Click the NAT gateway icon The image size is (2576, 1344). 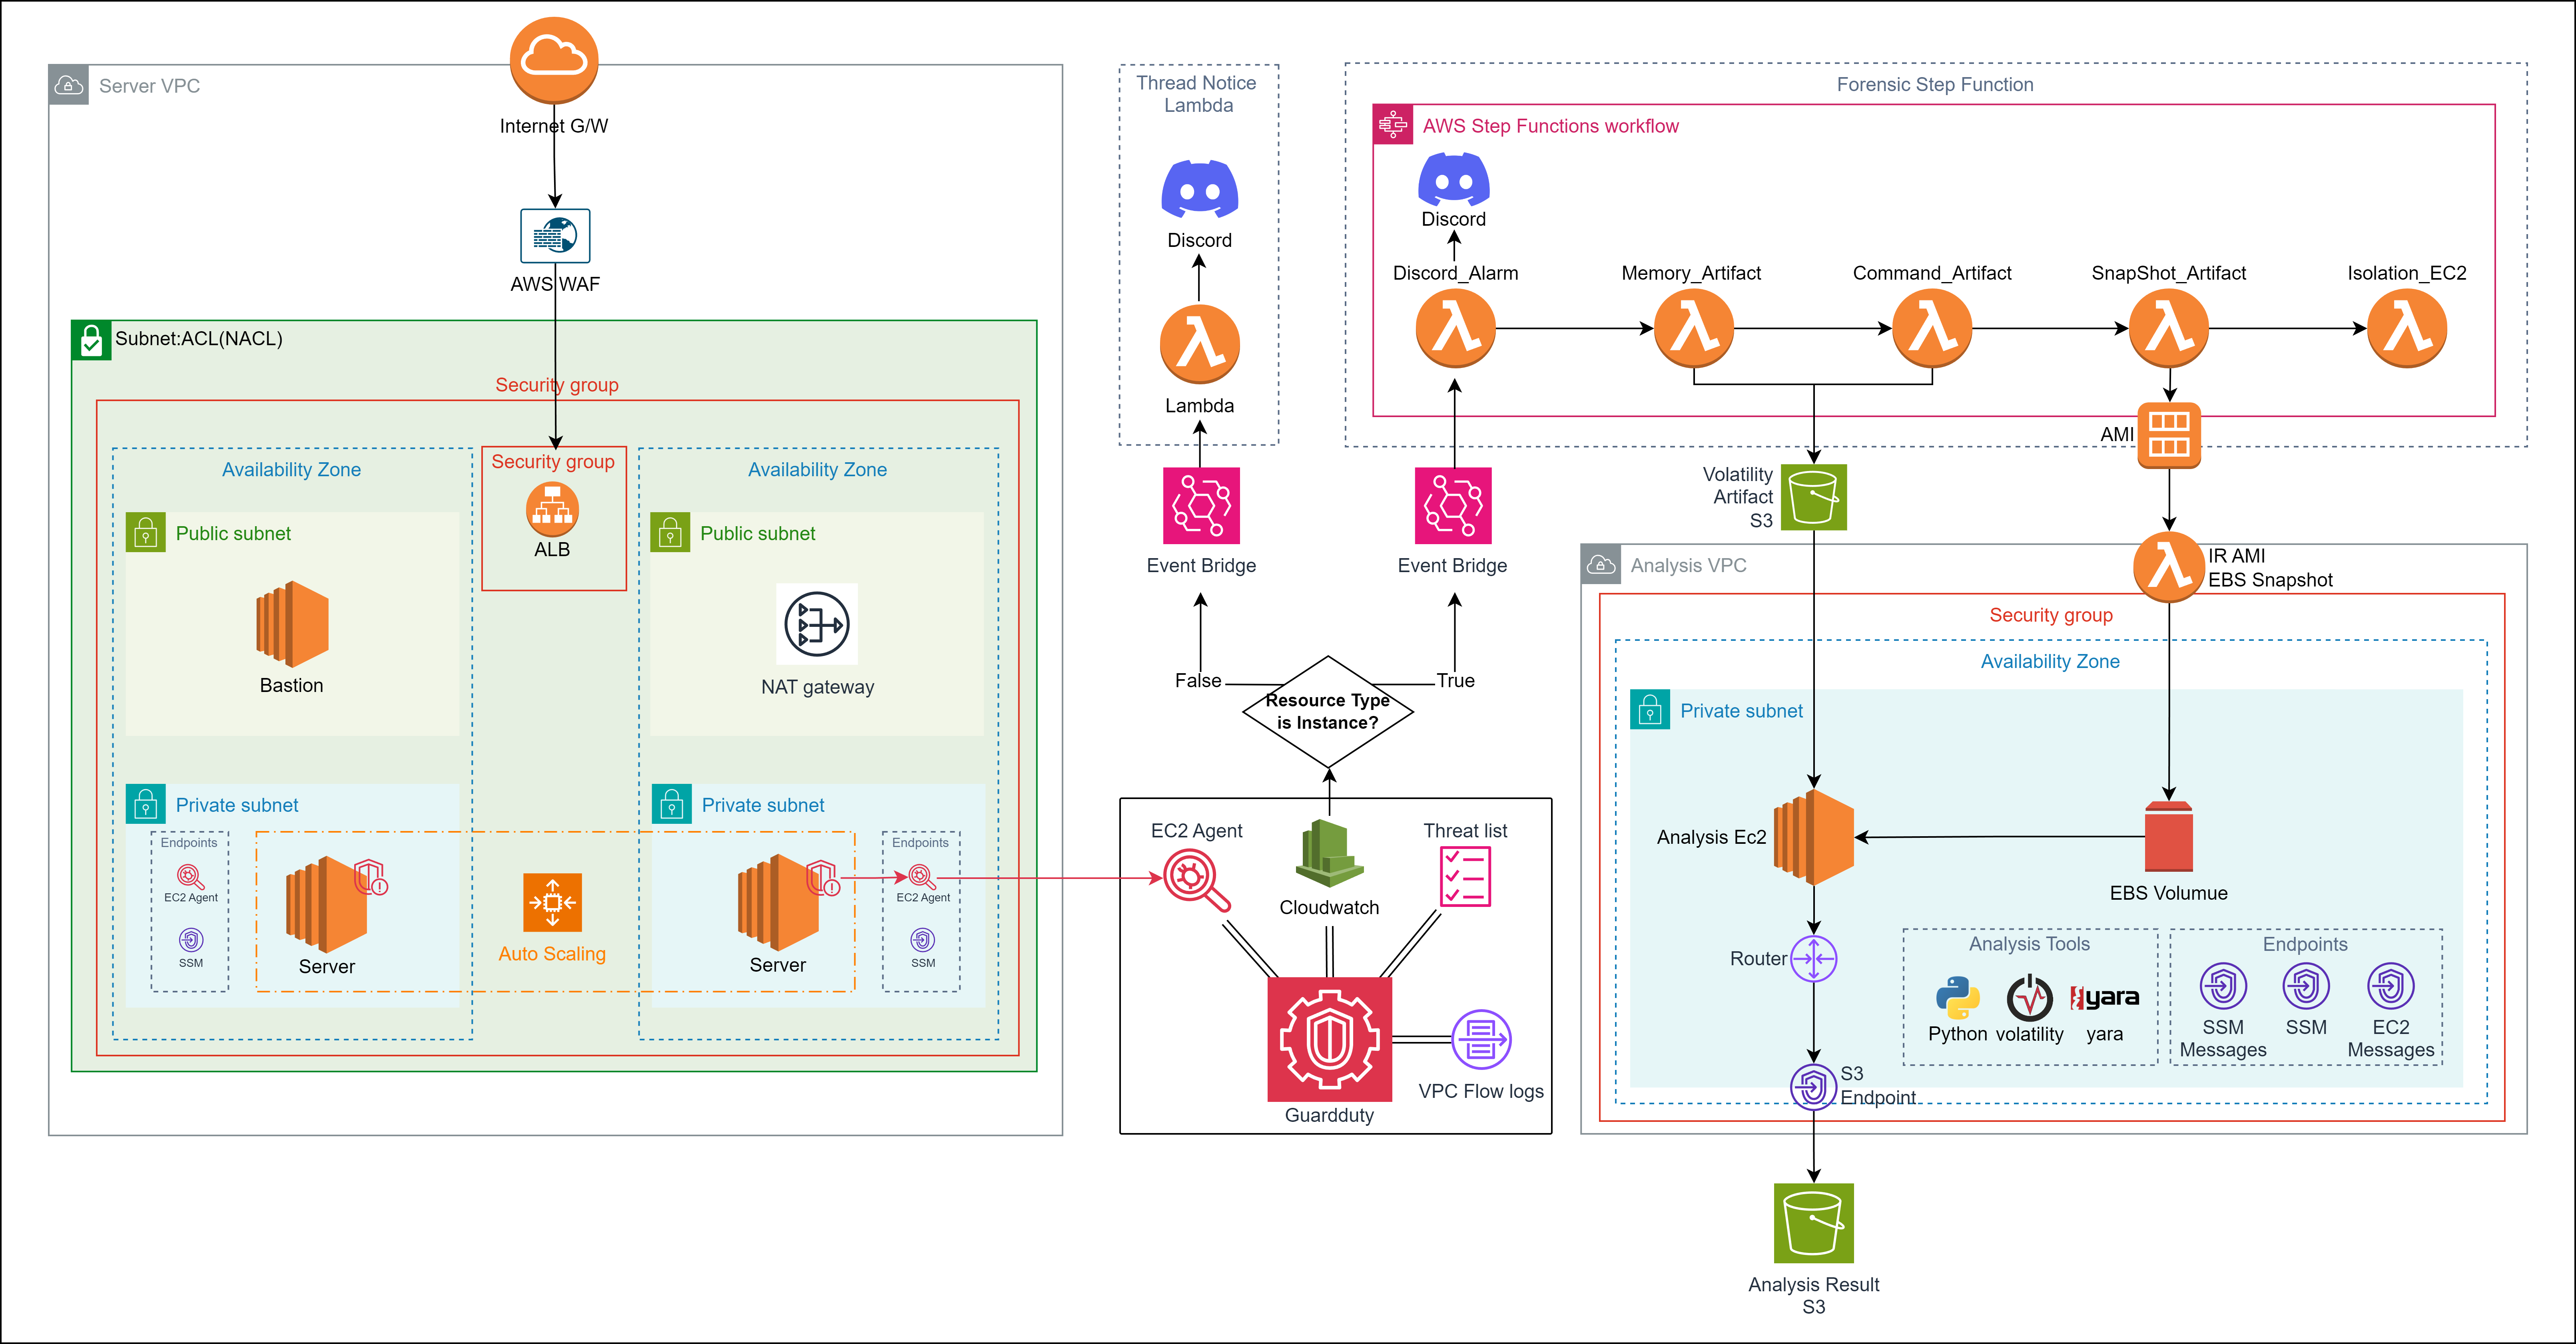point(817,624)
